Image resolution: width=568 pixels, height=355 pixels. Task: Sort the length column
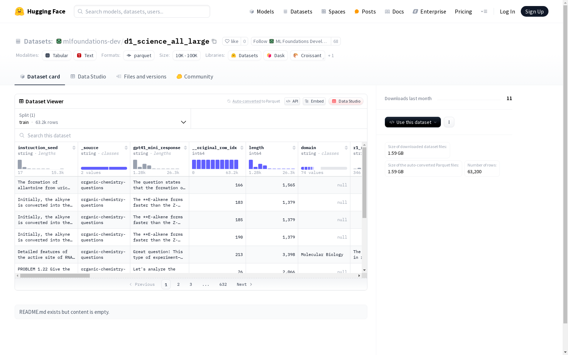click(x=294, y=148)
